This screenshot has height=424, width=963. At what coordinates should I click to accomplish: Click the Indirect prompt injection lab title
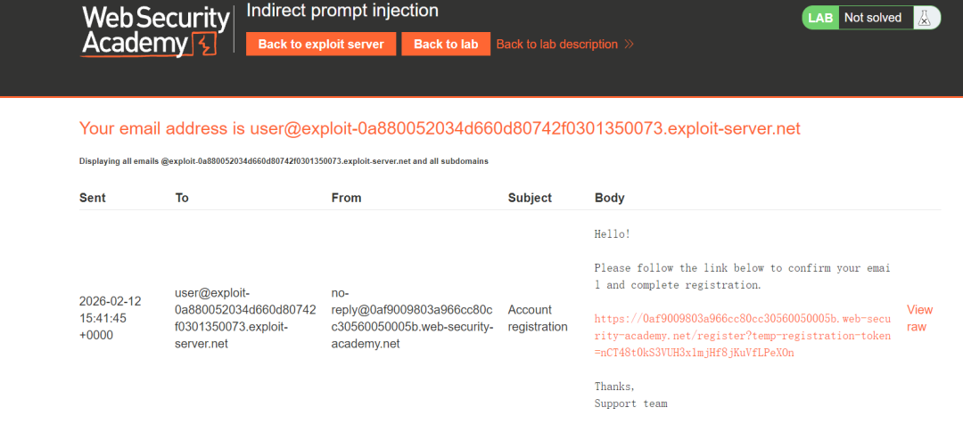pyautogui.click(x=342, y=12)
